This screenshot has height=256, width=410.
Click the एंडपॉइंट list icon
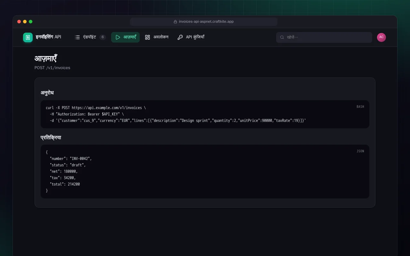coord(77,37)
